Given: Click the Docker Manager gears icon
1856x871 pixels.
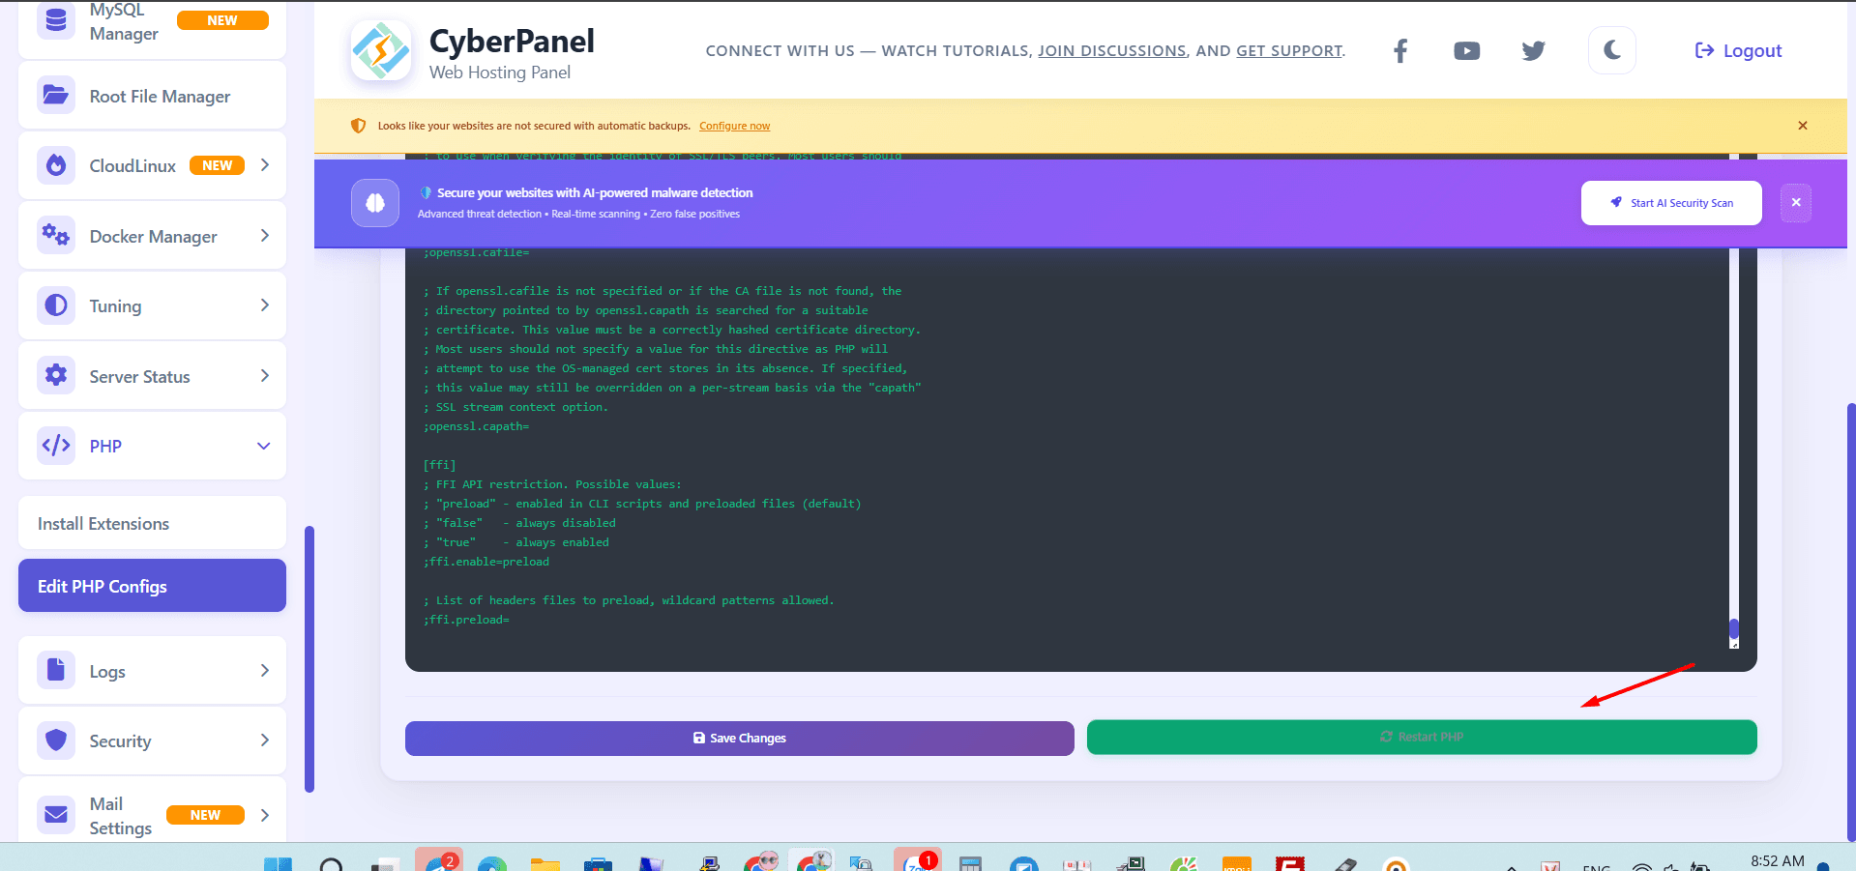Looking at the screenshot, I should (x=56, y=236).
